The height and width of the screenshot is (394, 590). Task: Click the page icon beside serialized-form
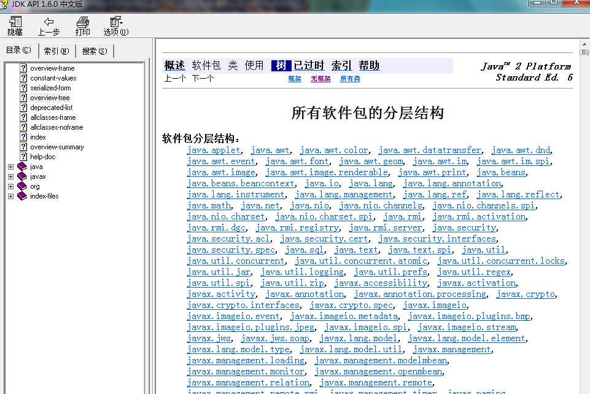(x=23, y=87)
